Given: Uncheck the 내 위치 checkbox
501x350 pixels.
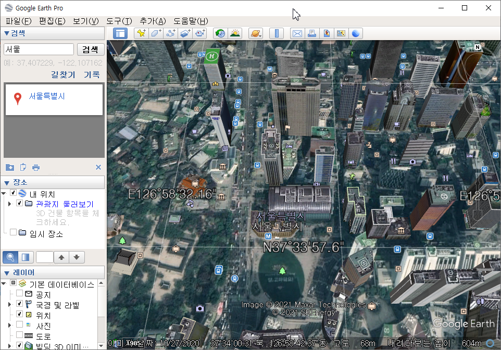Looking at the screenshot, I should coord(13,193).
